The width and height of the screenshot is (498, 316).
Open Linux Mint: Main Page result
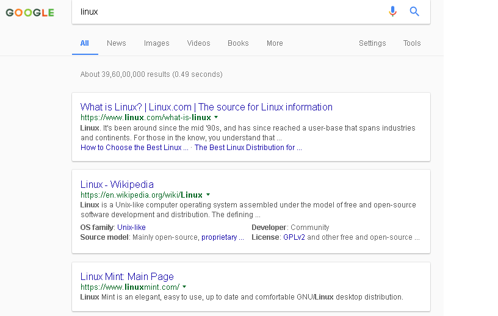pos(127,276)
